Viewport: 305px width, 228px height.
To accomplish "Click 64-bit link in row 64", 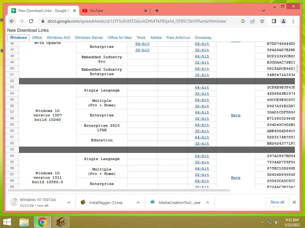I will coord(202,156).
